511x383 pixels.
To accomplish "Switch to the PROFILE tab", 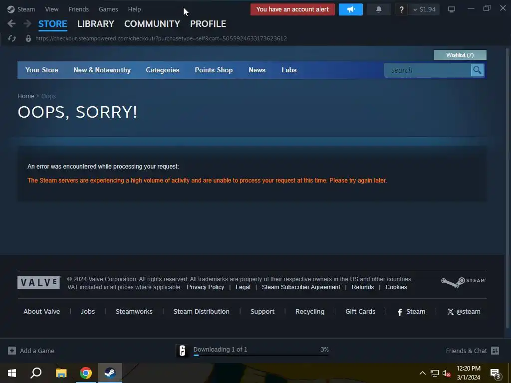I will [x=208, y=24].
